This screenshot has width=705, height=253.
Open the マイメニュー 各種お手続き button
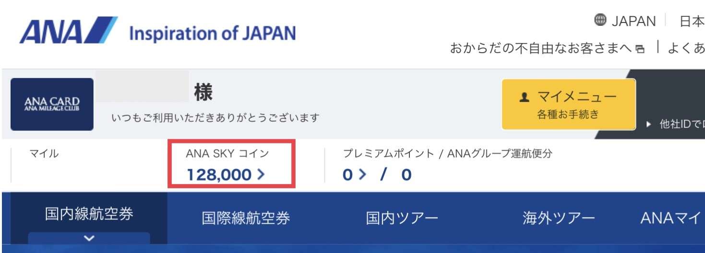[x=569, y=104]
